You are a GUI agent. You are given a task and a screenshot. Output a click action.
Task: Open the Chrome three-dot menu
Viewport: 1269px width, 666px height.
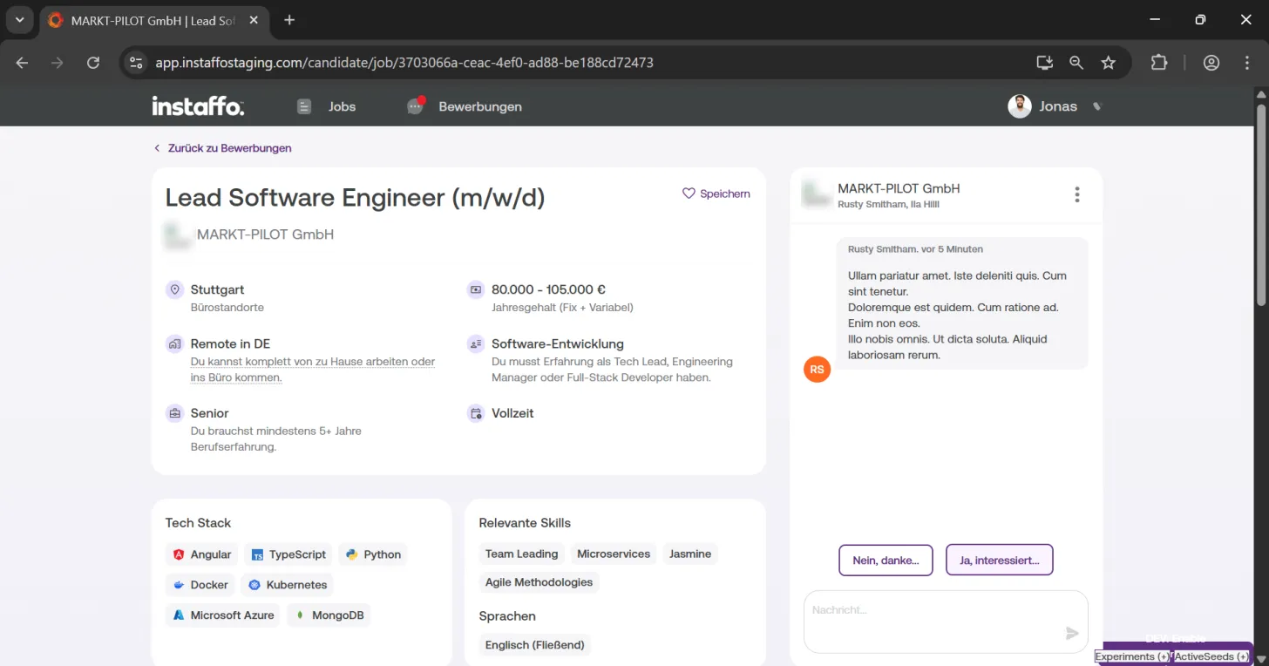tap(1248, 63)
